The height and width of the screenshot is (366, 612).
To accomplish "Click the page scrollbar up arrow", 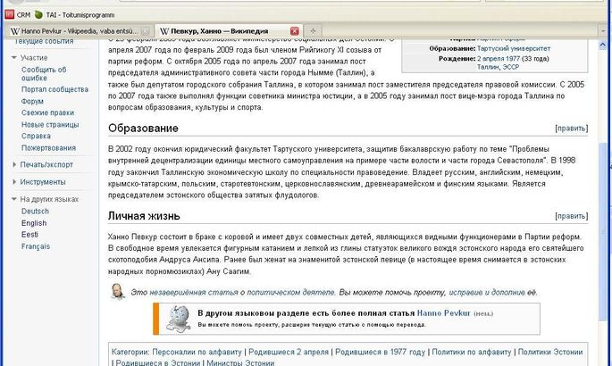I will (602, 45).
